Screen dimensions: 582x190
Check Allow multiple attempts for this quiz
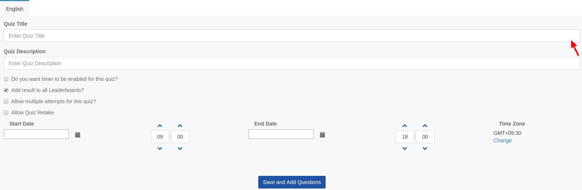6,101
